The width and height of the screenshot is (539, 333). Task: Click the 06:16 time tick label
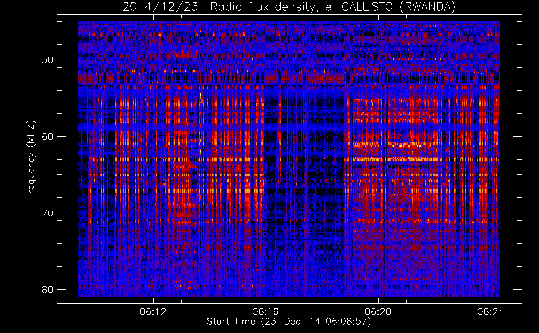tap(266, 312)
